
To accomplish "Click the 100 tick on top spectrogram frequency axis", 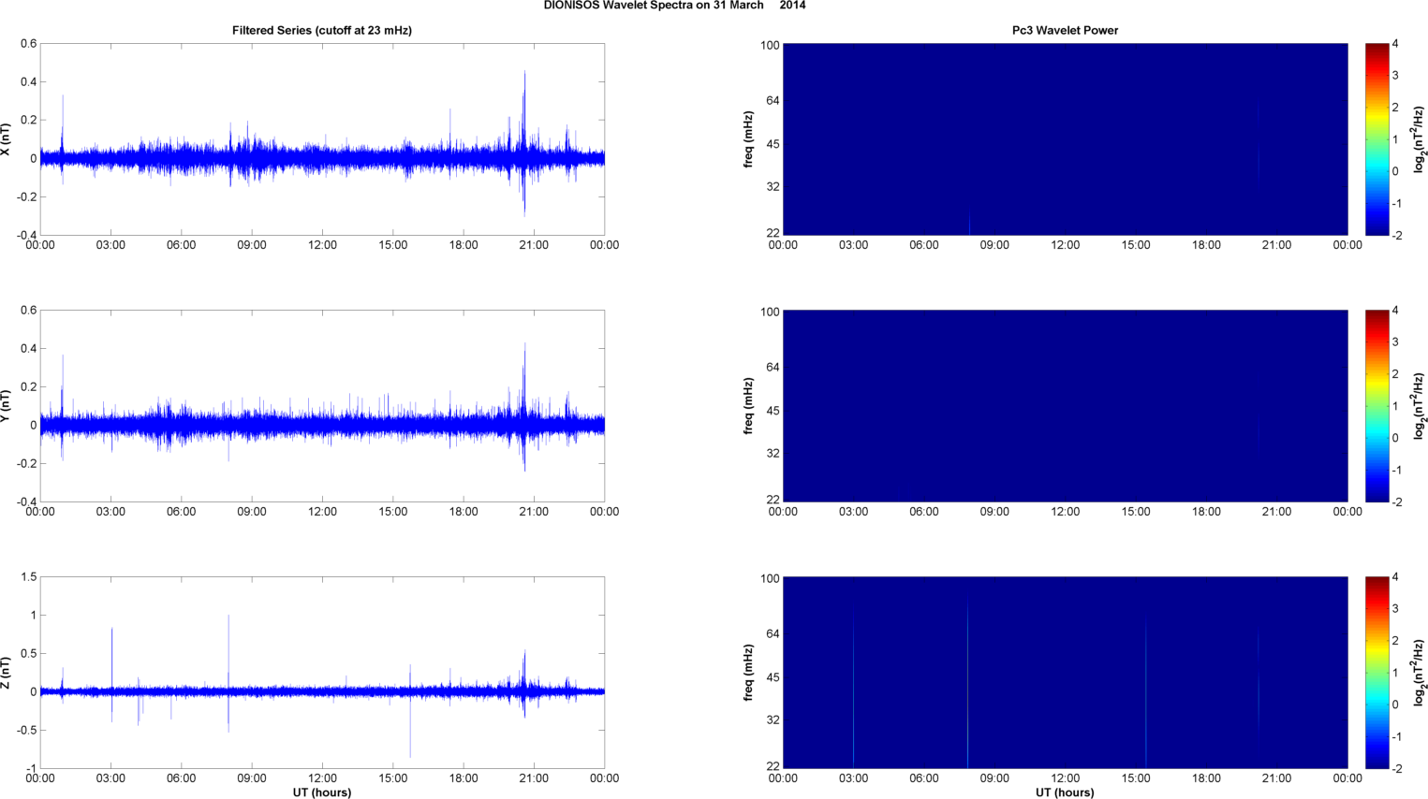I will point(770,45).
